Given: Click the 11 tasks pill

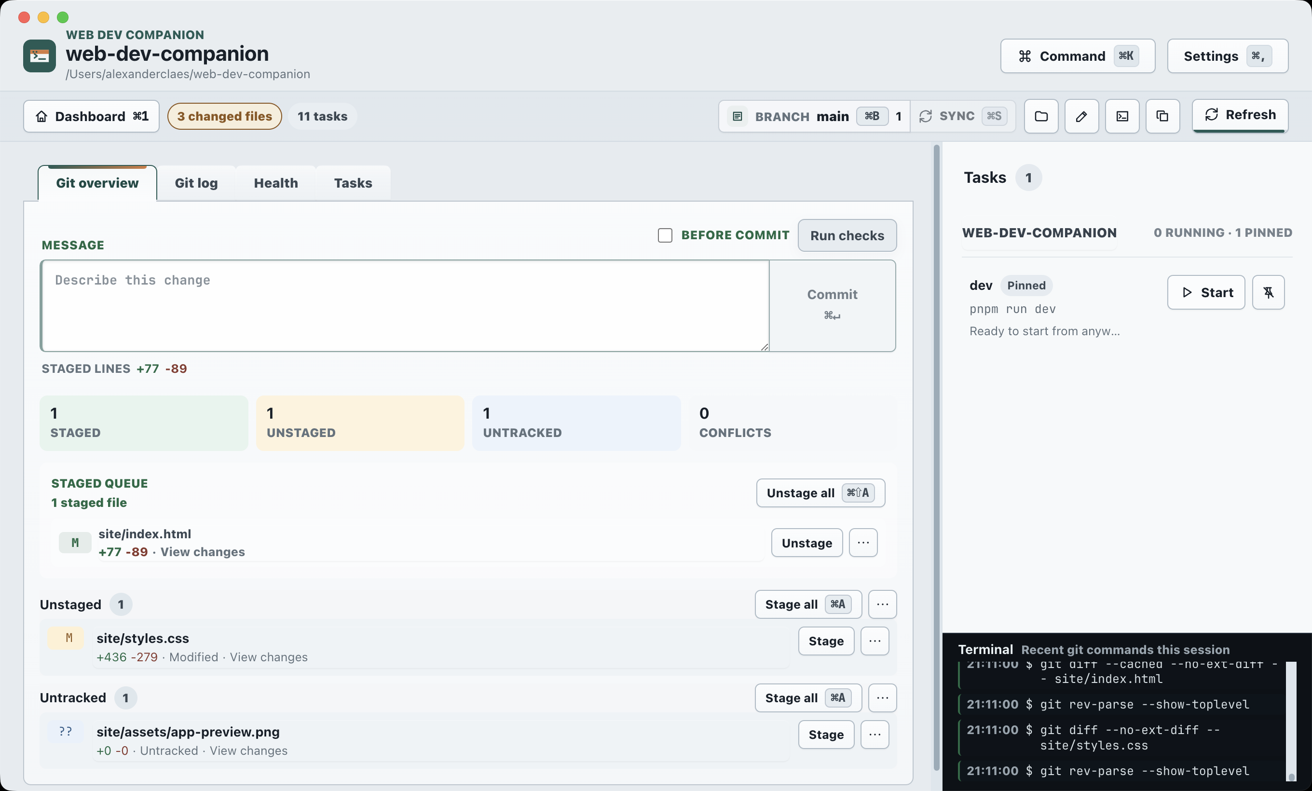Looking at the screenshot, I should pyautogui.click(x=322, y=116).
